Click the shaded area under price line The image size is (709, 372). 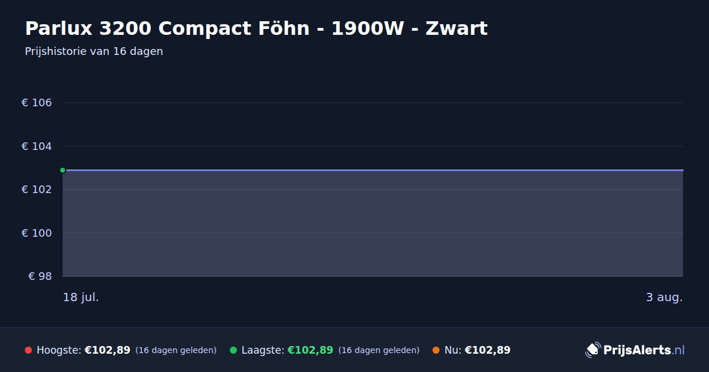click(373, 224)
